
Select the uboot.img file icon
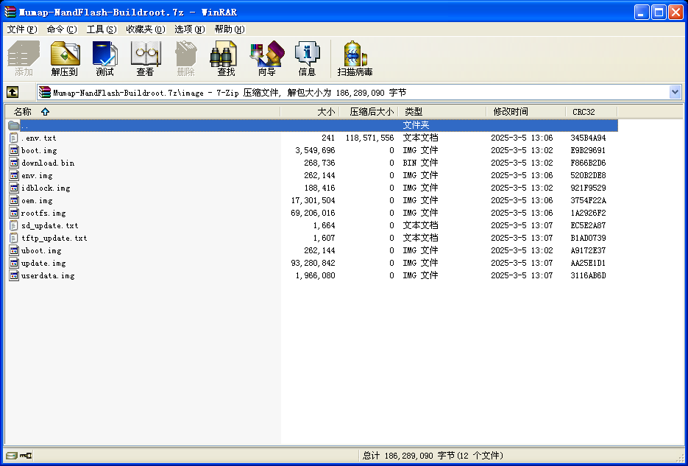point(14,250)
